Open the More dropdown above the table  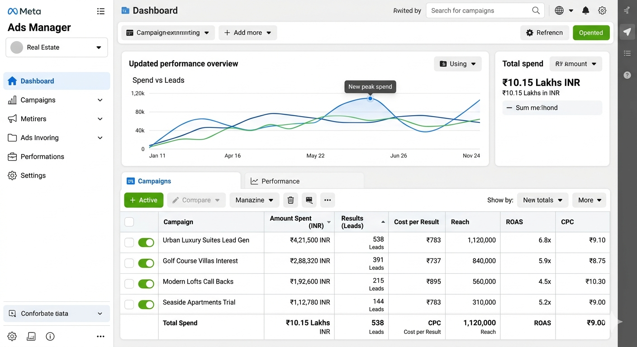(x=589, y=200)
